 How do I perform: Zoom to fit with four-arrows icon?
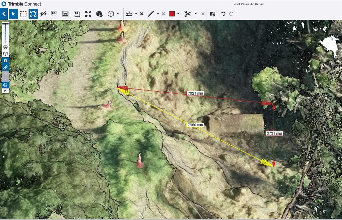[88, 14]
